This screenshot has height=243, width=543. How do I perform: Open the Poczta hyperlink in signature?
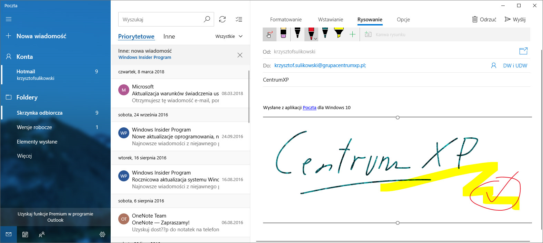(x=309, y=107)
